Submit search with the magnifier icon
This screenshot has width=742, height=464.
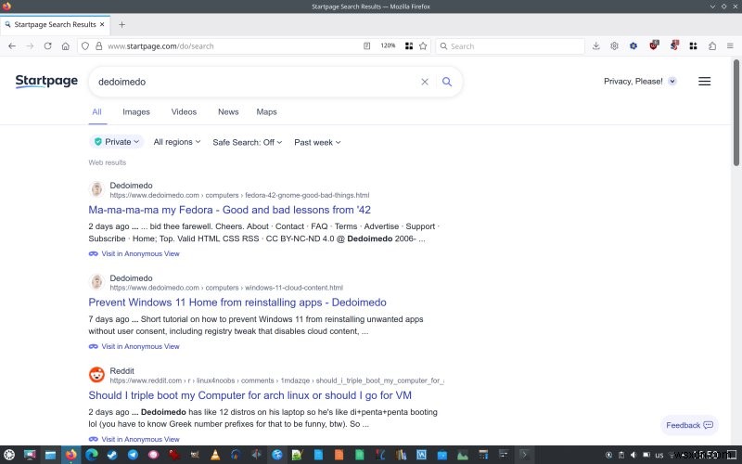(447, 82)
